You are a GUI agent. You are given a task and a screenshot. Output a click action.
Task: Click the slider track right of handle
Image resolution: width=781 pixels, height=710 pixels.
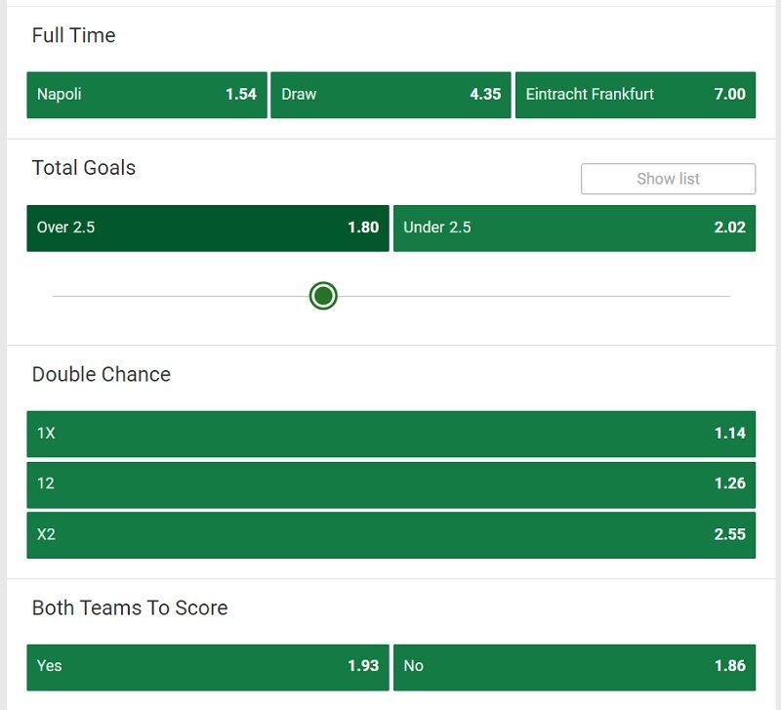coord(534,296)
